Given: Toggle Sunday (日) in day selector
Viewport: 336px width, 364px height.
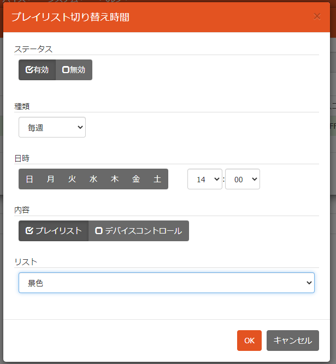Looking at the screenshot, I should 30,179.
